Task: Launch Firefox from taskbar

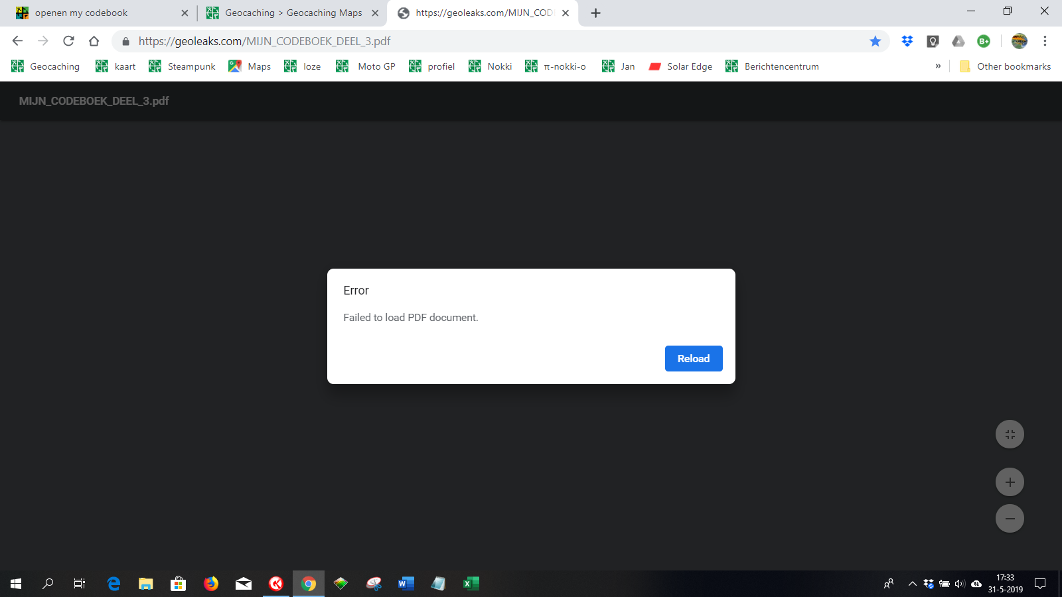Action: [x=211, y=584]
